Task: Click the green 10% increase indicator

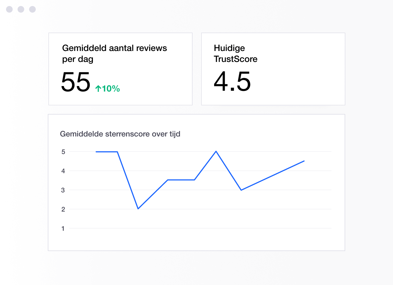Action: point(107,89)
